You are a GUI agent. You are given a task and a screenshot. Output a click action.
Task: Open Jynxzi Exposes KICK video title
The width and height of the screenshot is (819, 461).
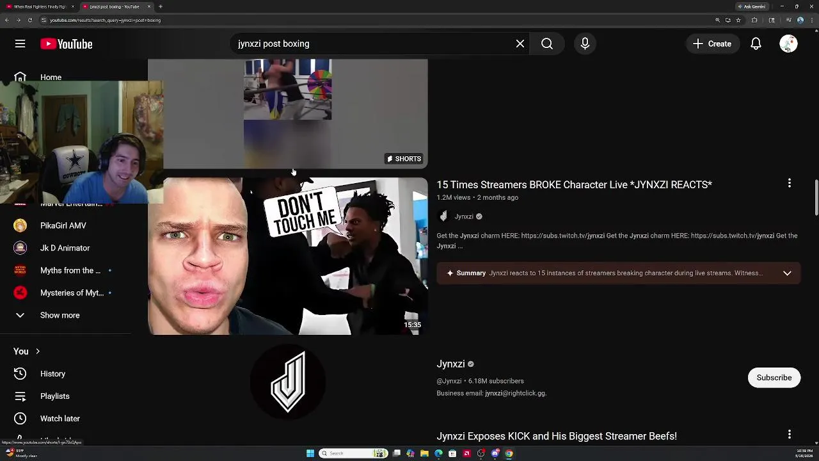(x=557, y=436)
